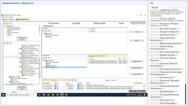Collapse all in the Набор данных panel toolbar
The height and width of the screenshot is (106, 188).
click(x=48, y=58)
